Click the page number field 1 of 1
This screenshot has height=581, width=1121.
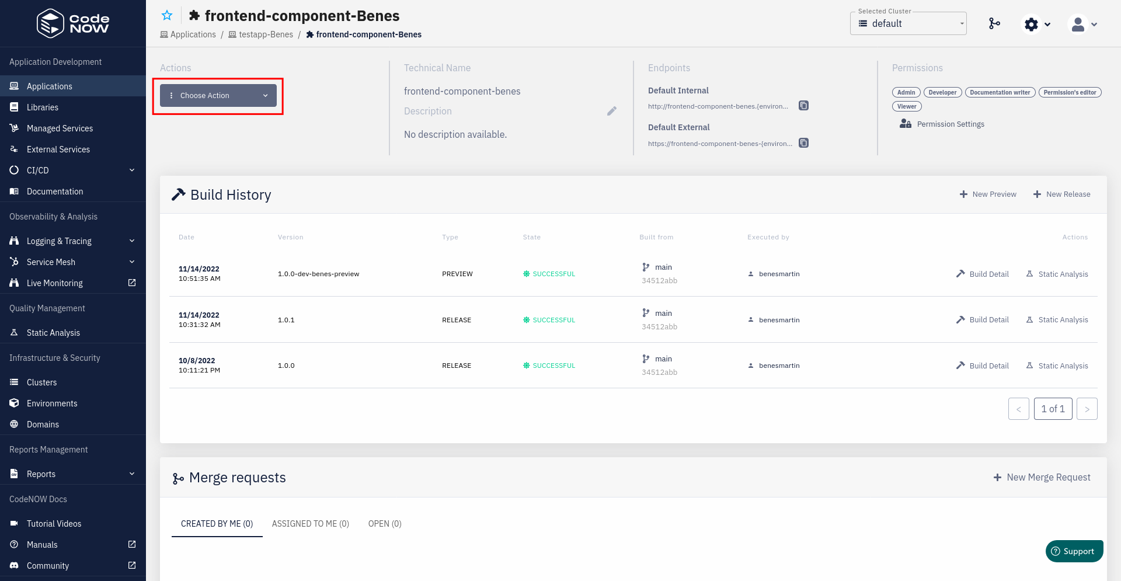click(1053, 409)
